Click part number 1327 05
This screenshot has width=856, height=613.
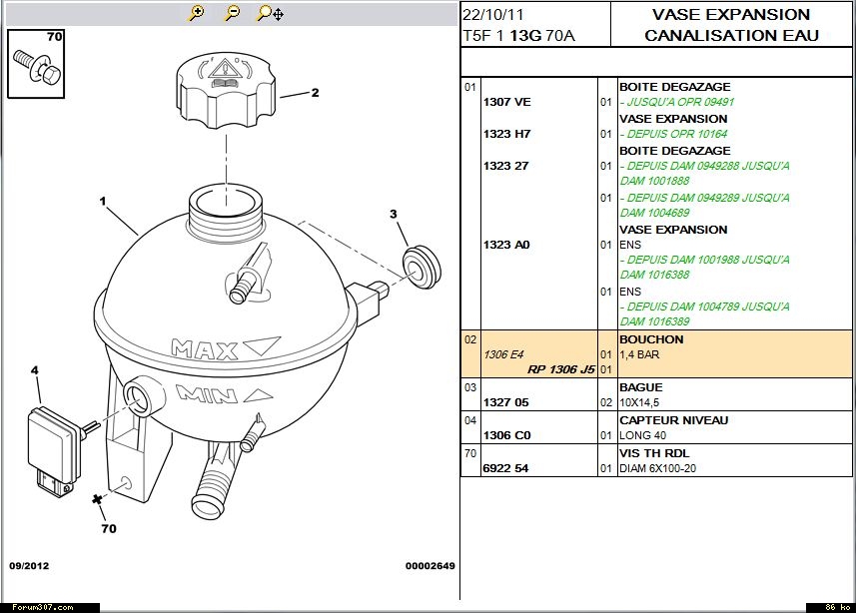click(x=505, y=402)
